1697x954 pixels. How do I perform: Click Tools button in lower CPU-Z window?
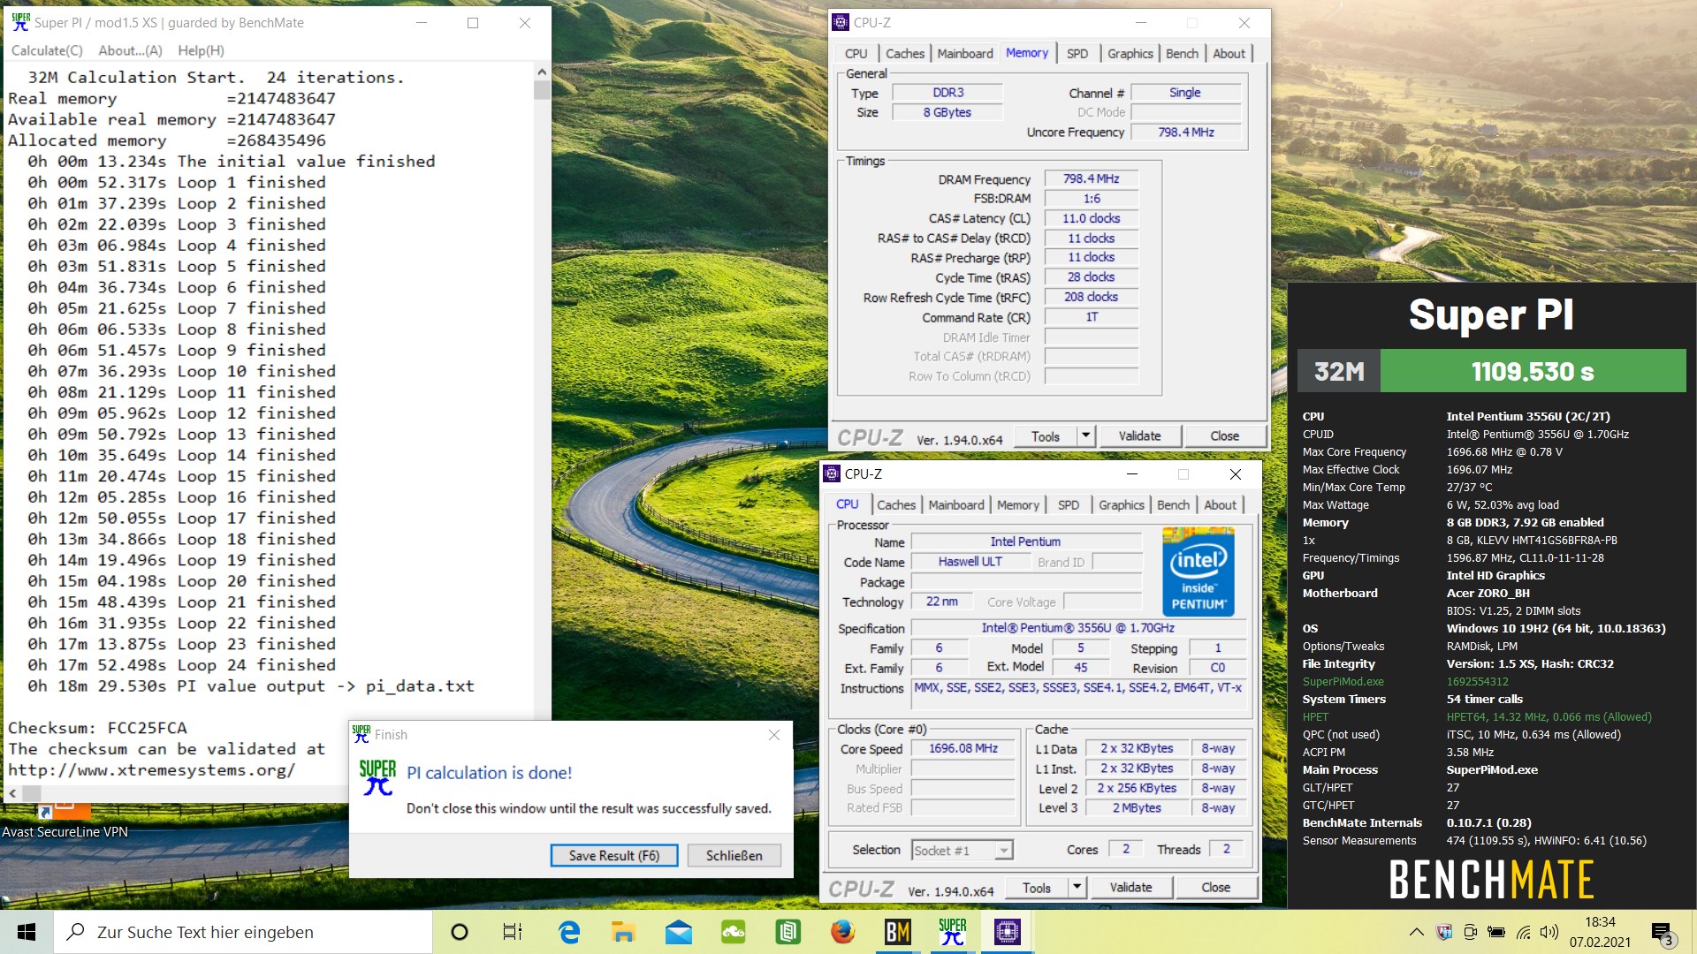[1036, 888]
